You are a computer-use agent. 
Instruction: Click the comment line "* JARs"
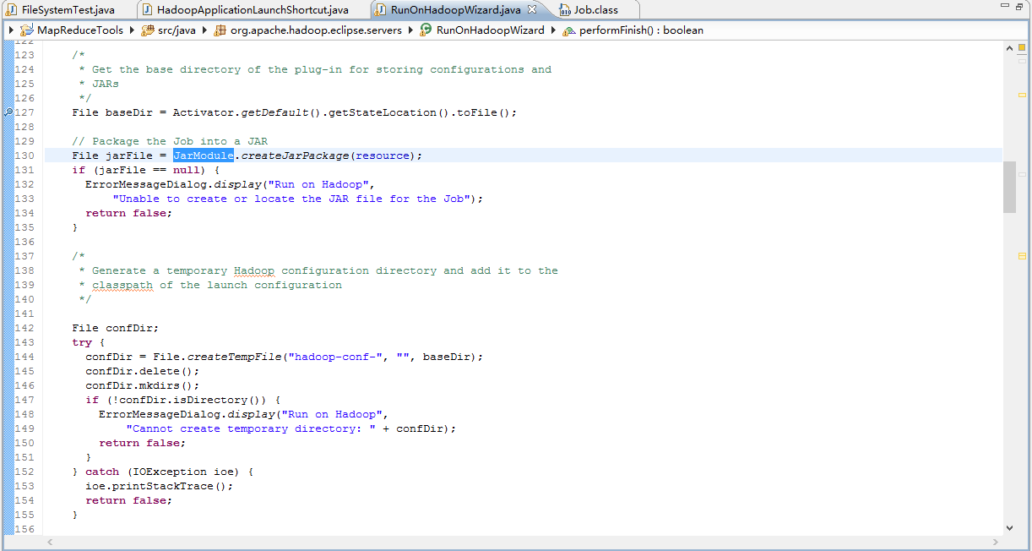coord(99,84)
